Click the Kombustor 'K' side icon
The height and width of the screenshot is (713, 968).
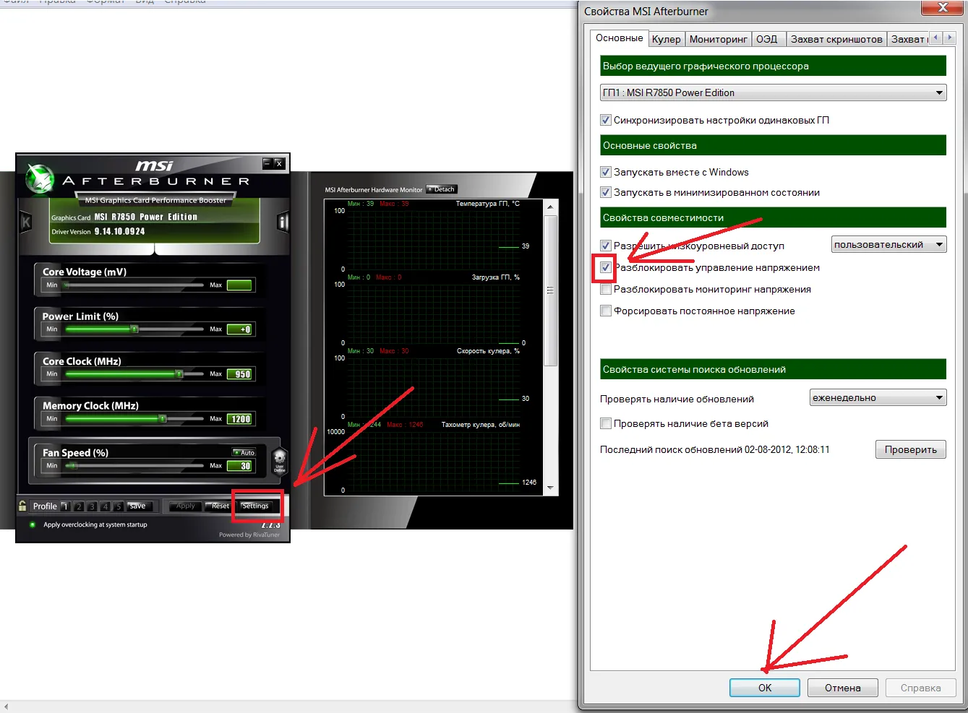[26, 222]
